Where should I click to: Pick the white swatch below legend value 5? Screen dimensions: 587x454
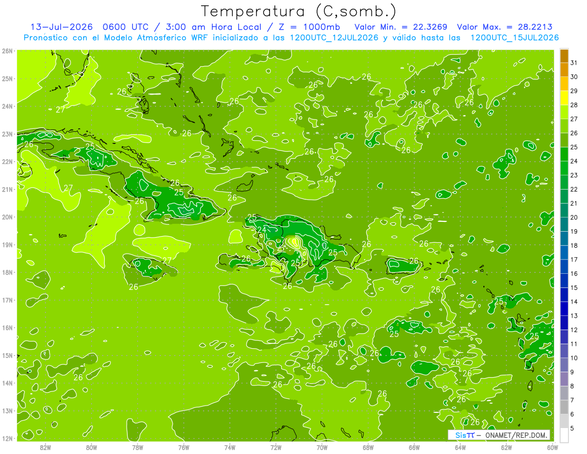pos(564,434)
